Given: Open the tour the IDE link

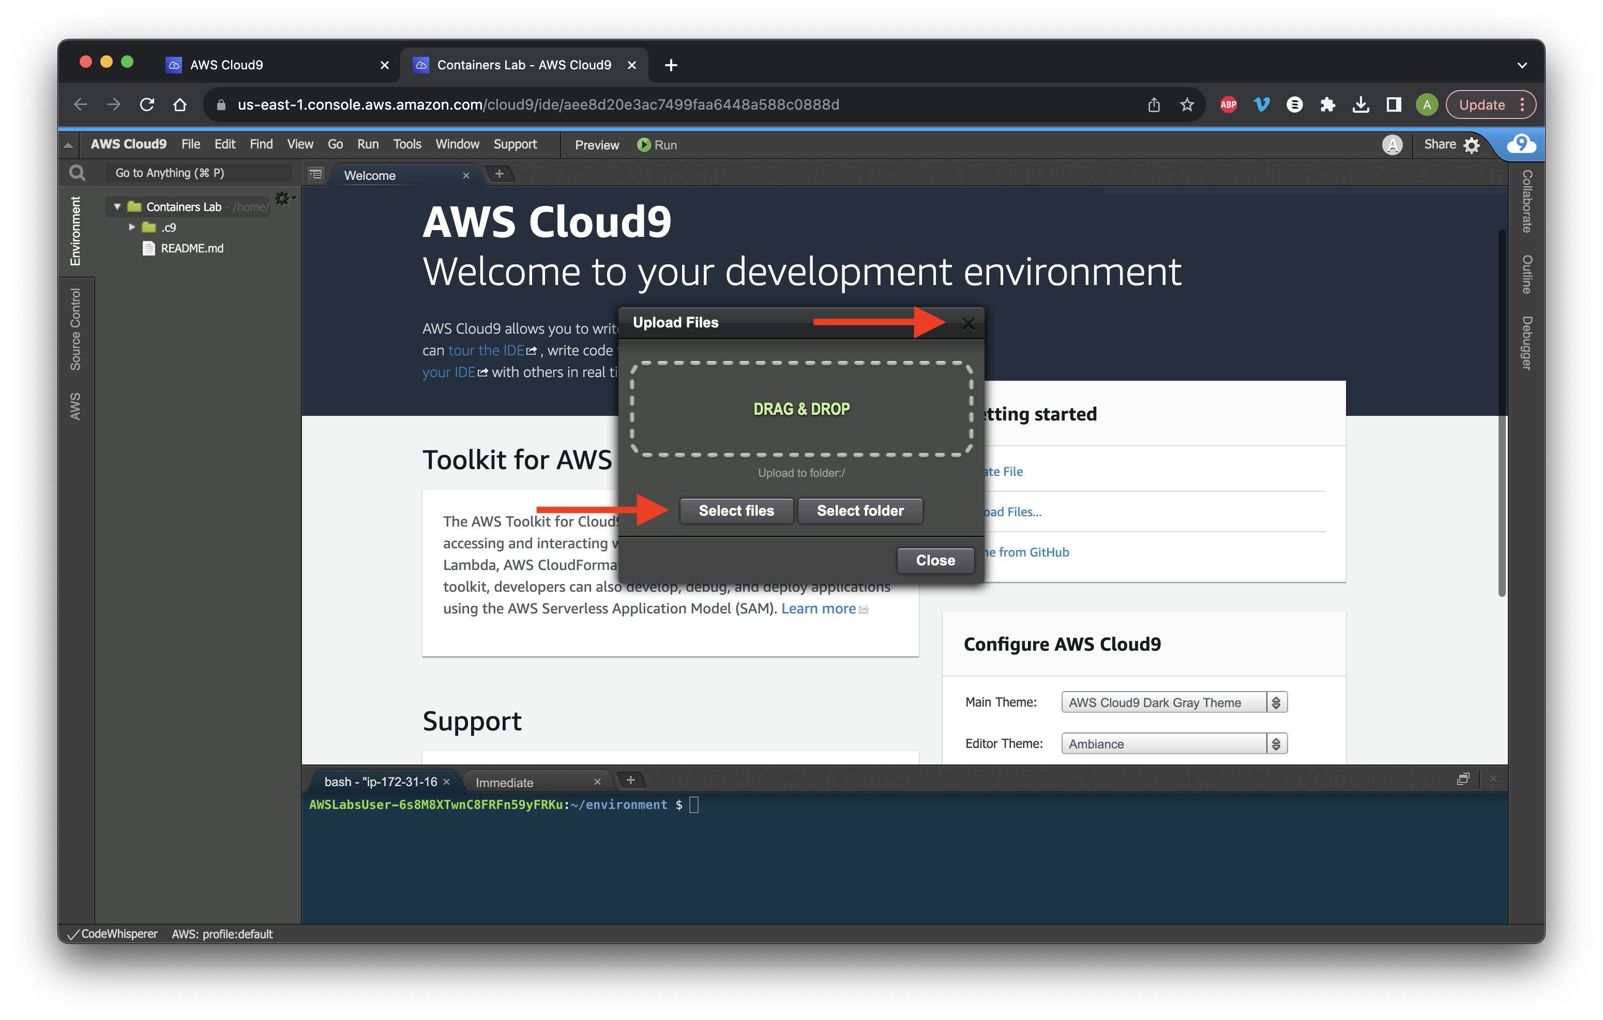Looking at the screenshot, I should tap(486, 350).
